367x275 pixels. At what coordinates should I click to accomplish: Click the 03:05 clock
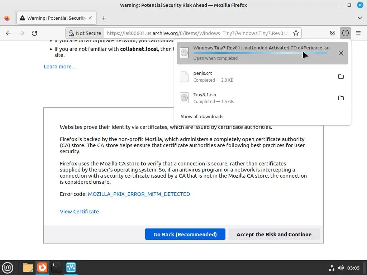click(x=353, y=268)
